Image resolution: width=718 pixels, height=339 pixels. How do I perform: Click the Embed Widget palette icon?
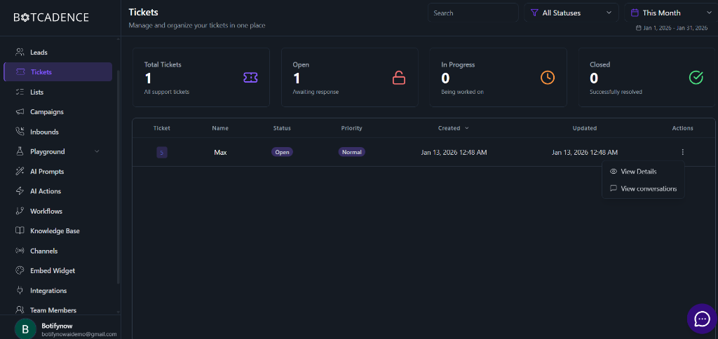pyautogui.click(x=20, y=270)
